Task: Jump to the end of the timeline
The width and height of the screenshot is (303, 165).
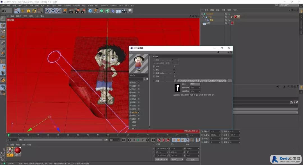Action: (x=153, y=140)
